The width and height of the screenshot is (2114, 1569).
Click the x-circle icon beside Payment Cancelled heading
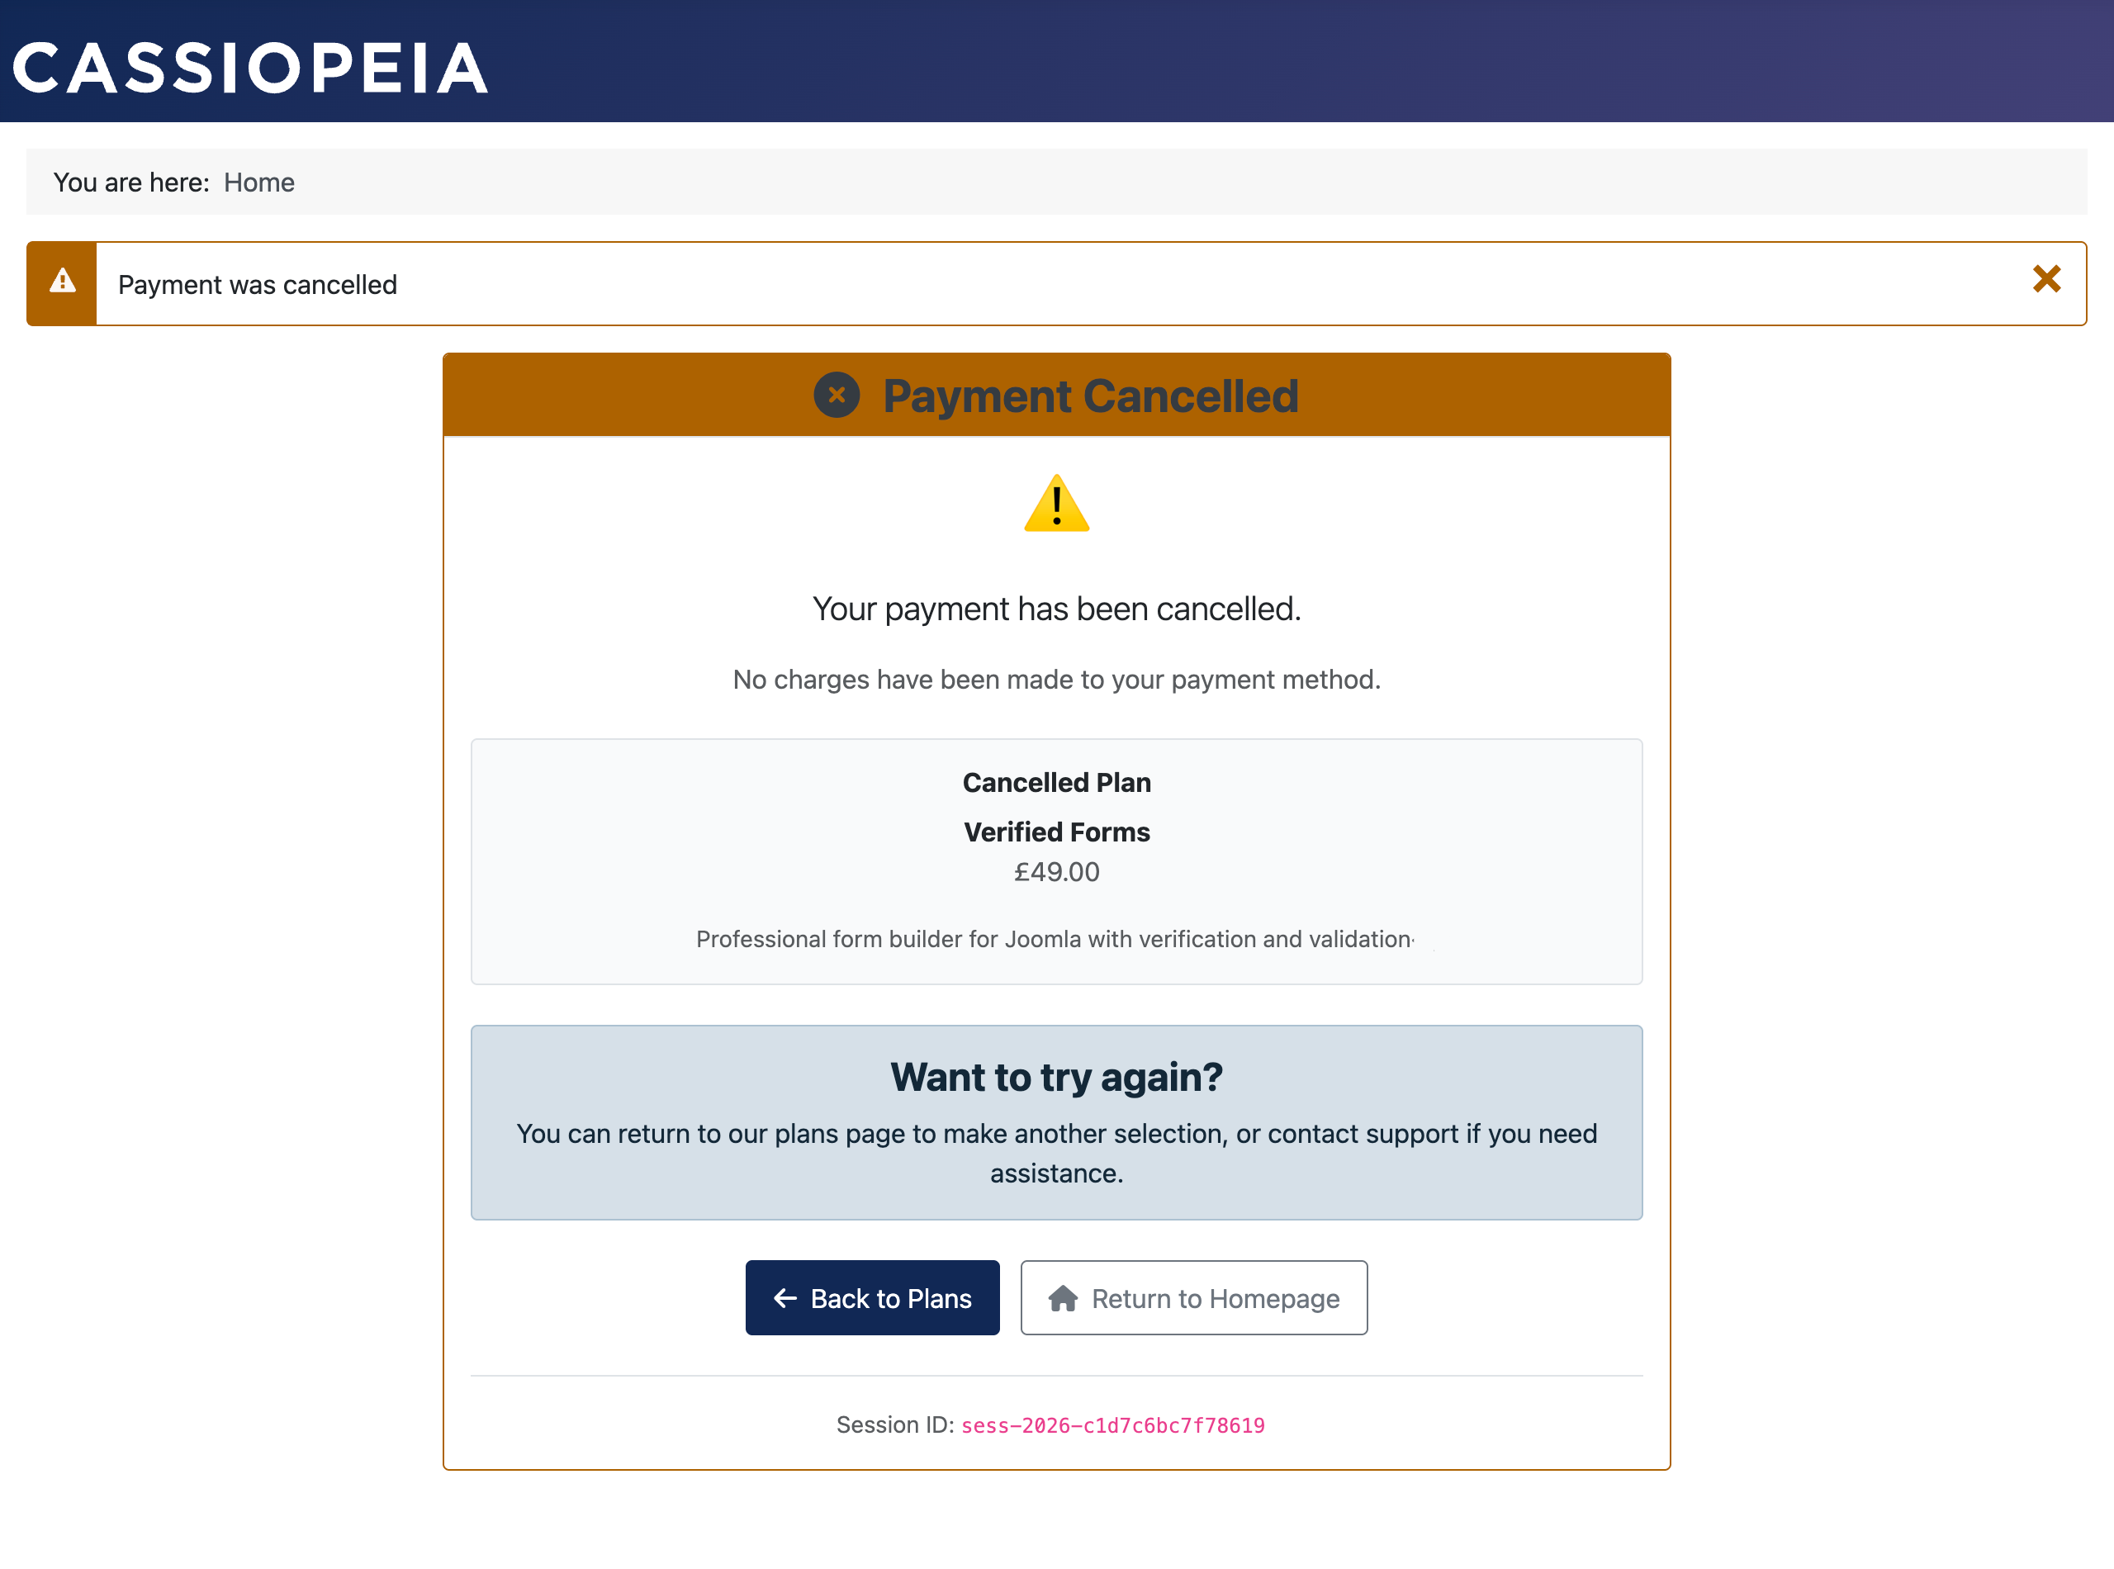click(x=836, y=395)
